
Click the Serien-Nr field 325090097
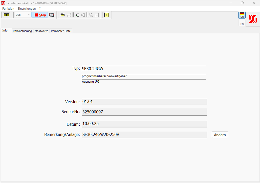pos(144,112)
